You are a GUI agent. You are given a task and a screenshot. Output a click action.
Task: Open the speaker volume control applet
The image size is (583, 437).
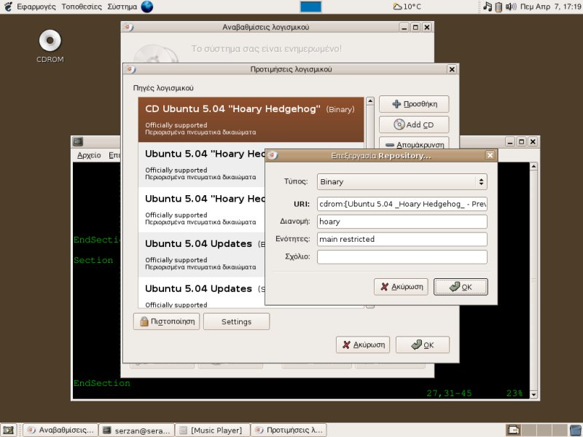(511, 7)
